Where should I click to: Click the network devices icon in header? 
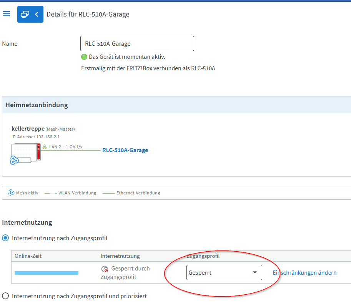click(x=25, y=14)
